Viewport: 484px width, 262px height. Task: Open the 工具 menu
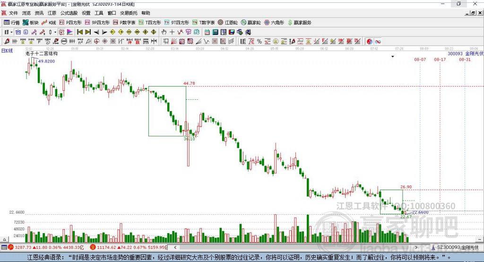99,13
